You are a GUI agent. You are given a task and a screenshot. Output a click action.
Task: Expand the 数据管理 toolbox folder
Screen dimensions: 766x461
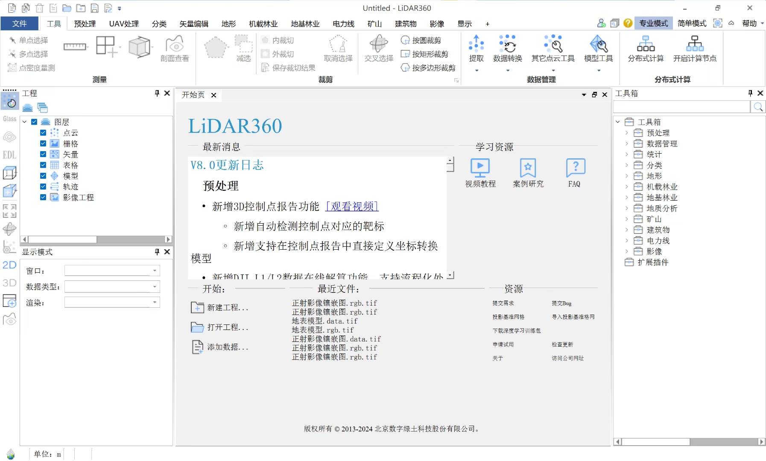[x=627, y=143]
